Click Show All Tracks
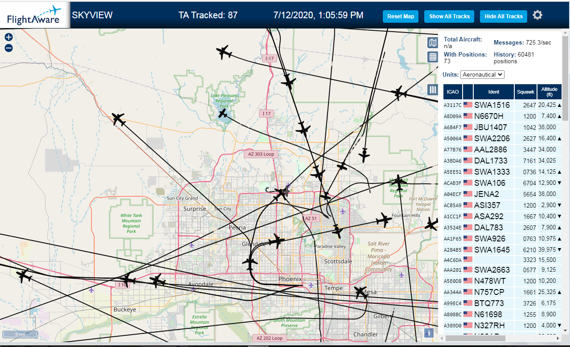The width and height of the screenshot is (570, 347). coord(449,16)
